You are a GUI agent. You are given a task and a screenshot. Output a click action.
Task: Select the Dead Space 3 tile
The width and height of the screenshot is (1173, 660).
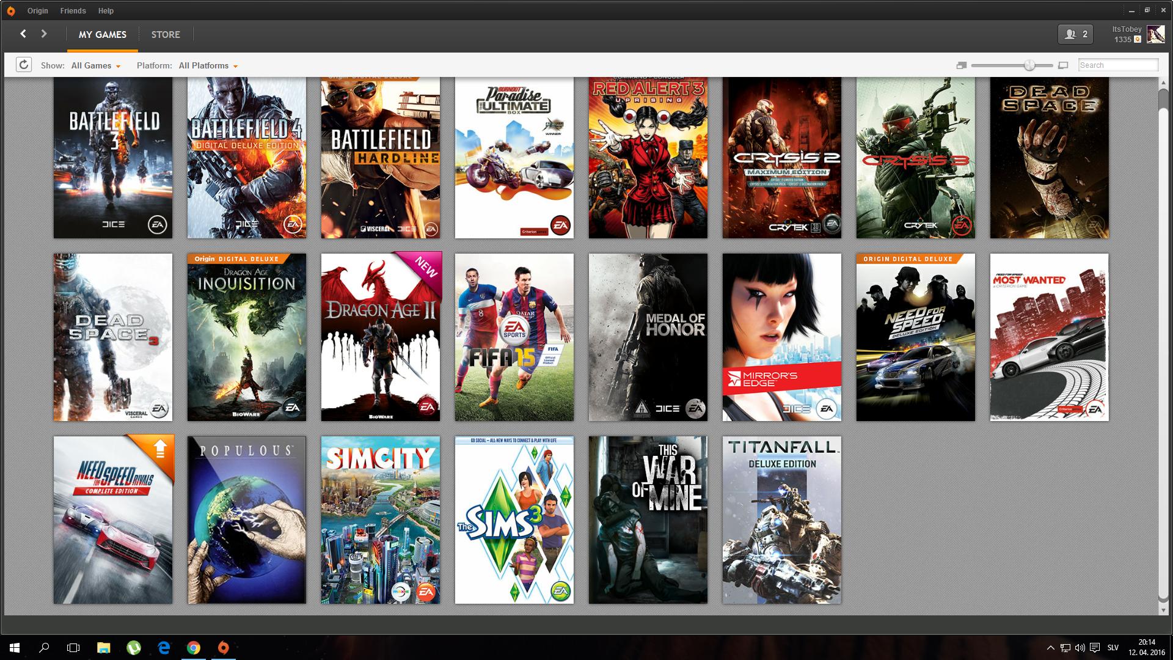coord(113,337)
